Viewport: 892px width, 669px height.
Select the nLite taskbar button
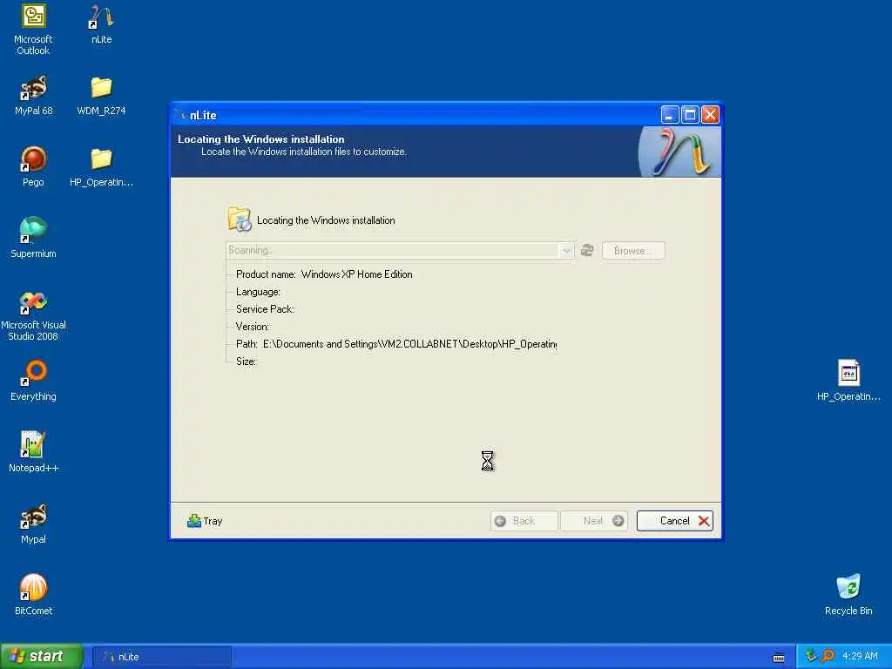point(162,657)
